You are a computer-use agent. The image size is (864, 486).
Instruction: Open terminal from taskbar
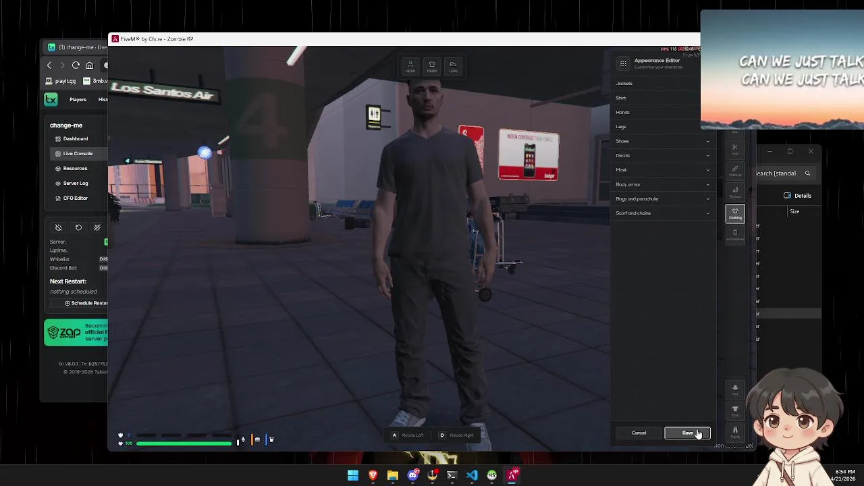(x=452, y=475)
